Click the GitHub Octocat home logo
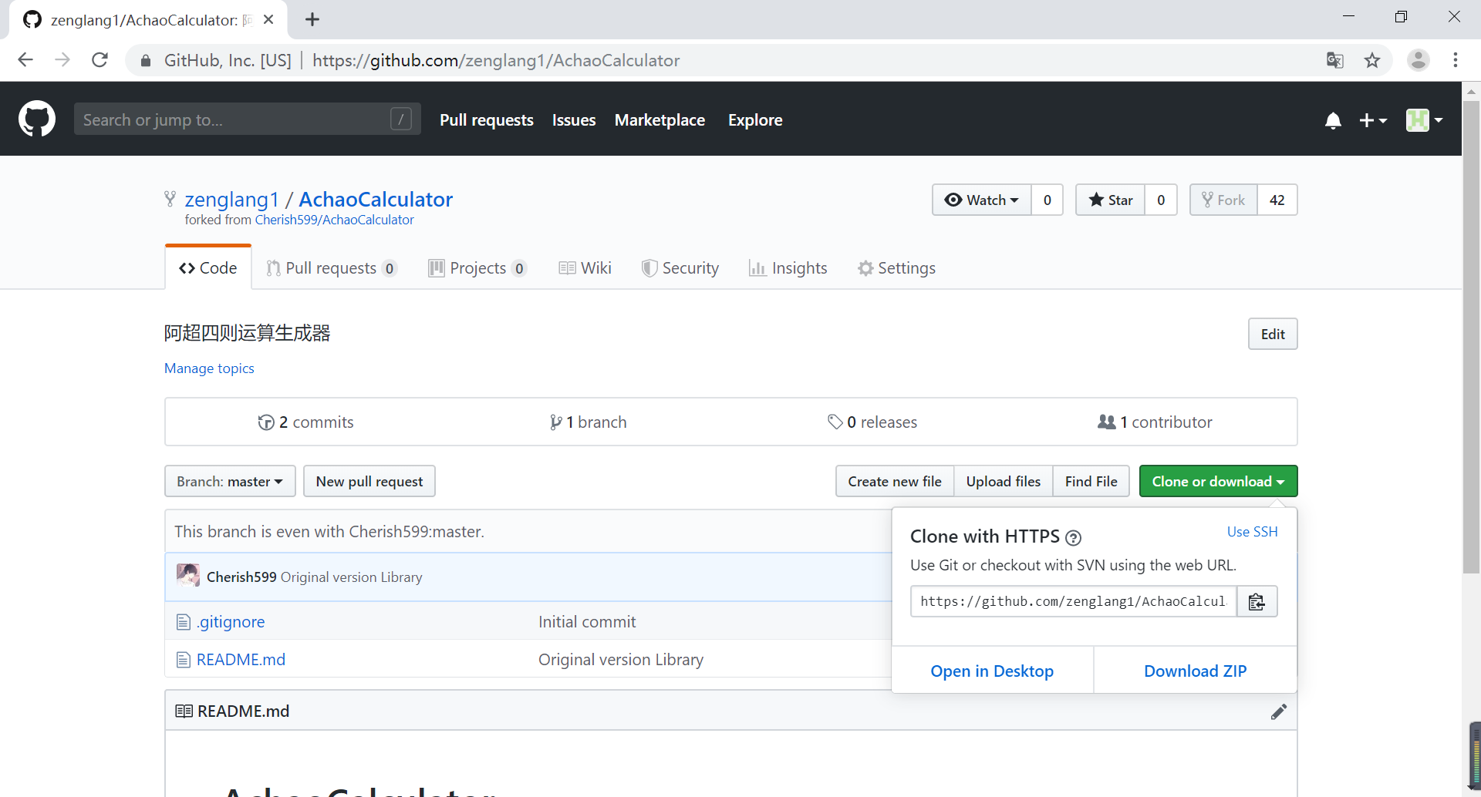 click(x=37, y=119)
